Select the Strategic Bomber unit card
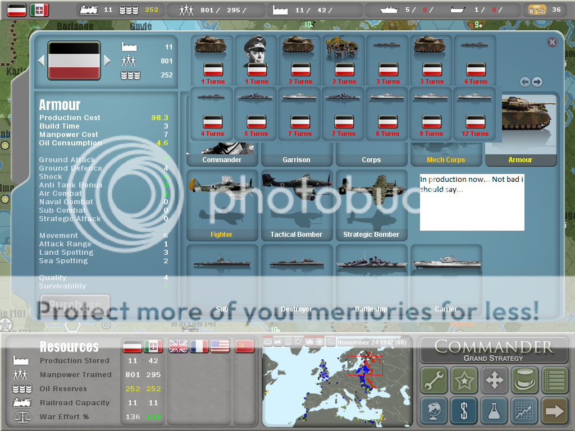Screen dimensions: 575x431 pyautogui.click(x=371, y=205)
